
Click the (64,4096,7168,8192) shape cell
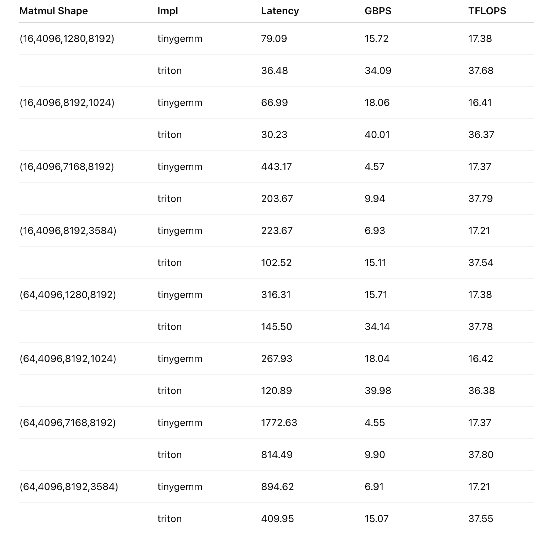pyautogui.click(x=68, y=422)
